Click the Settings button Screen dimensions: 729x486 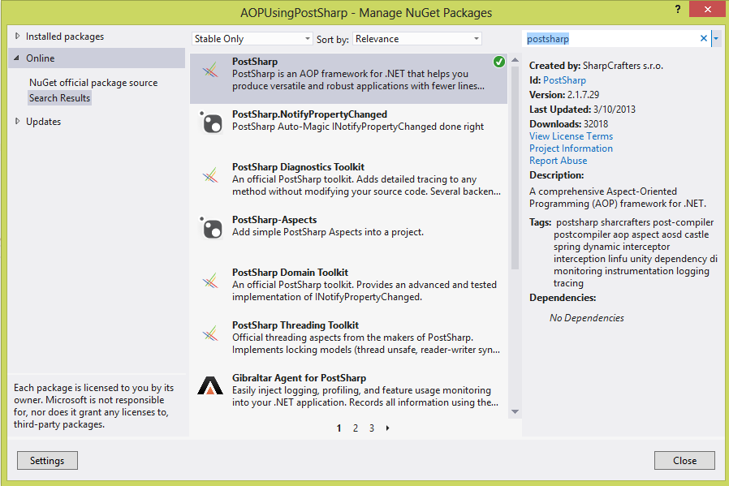[47, 461]
